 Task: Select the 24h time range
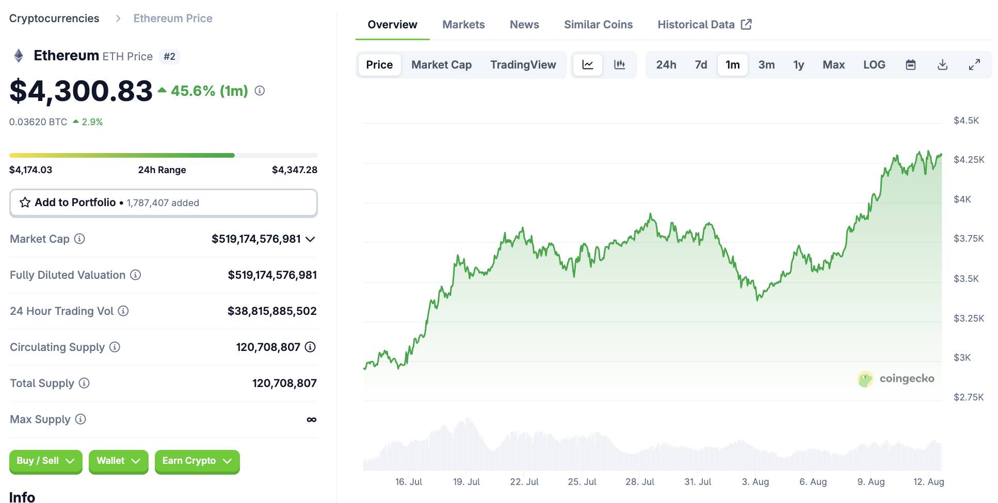tap(666, 65)
